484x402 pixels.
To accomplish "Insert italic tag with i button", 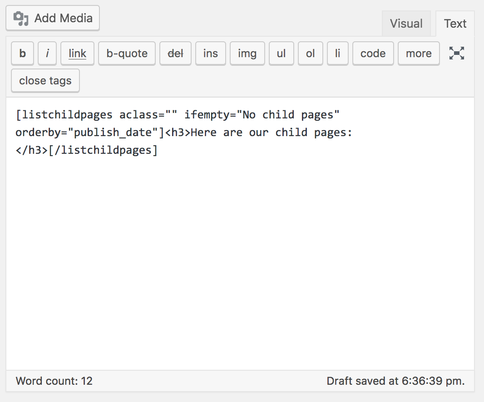I will tap(47, 54).
